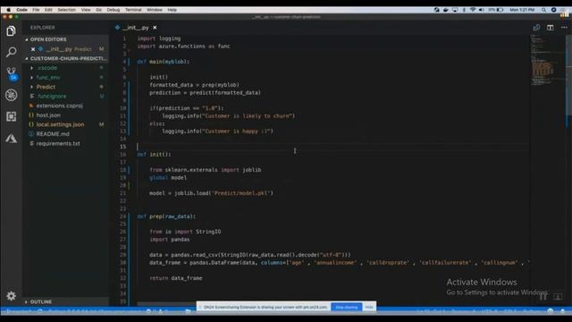
Task: Click line 21 joblib.load code
Action: pos(211,193)
